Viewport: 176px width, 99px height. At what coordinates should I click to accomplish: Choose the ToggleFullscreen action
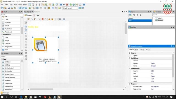tap(11, 77)
